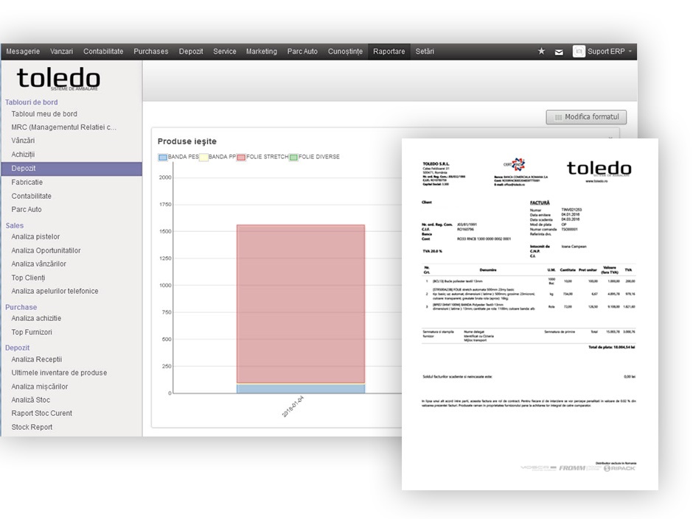Open the Parc Auto top menu

[302, 52]
